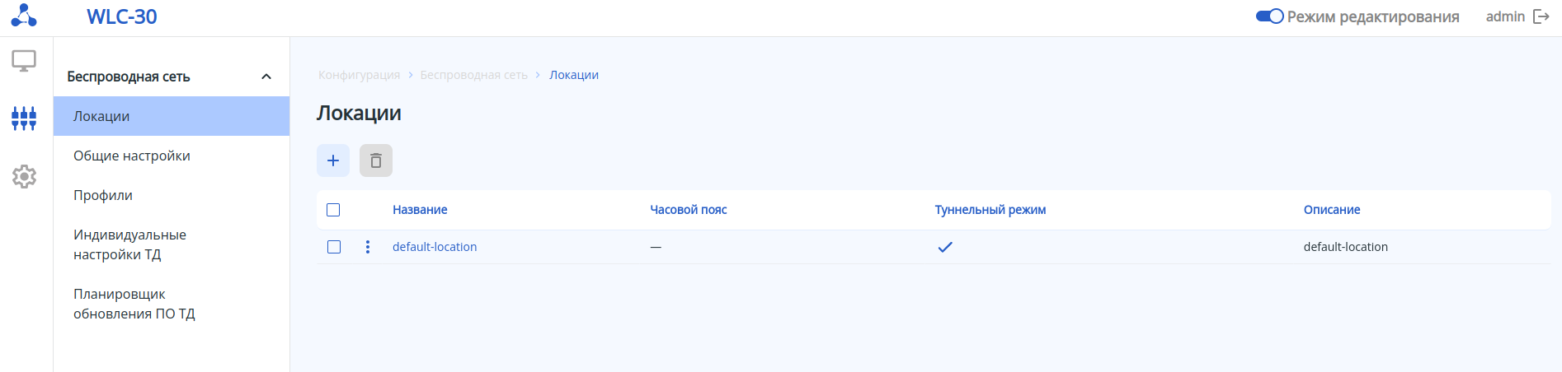The image size is (1562, 372).
Task: Open three-dot menu for default-location row
Action: [368, 247]
